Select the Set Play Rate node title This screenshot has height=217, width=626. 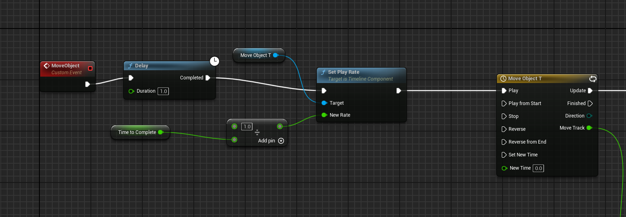tap(343, 72)
